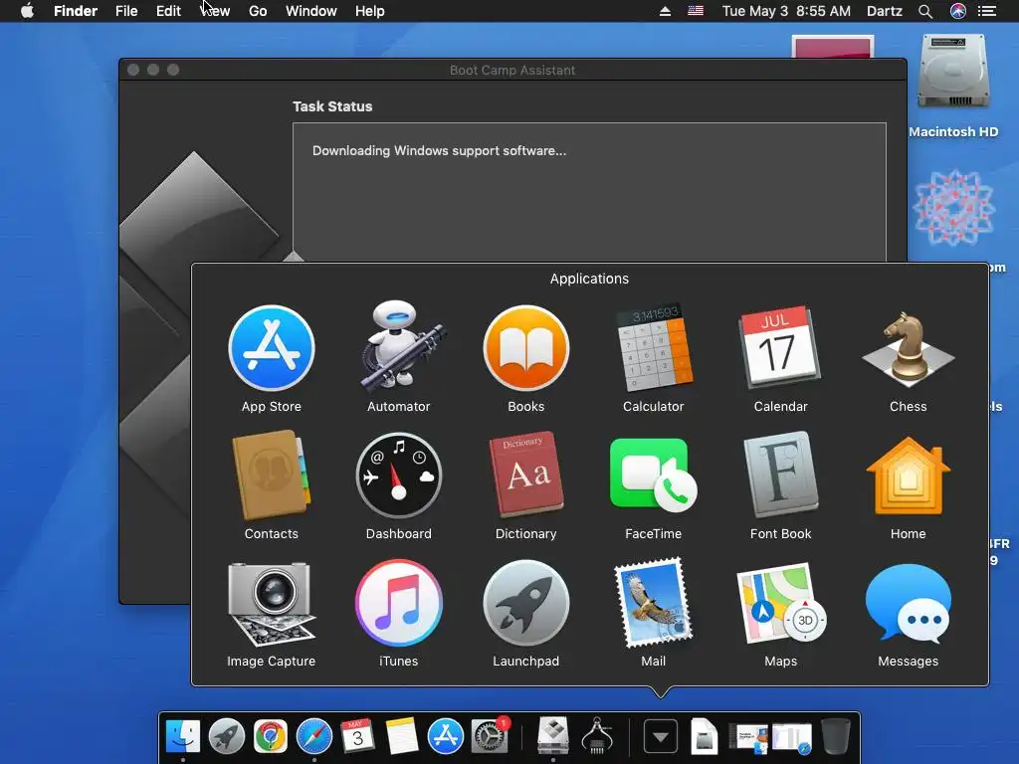Viewport: 1019px width, 764px height.
Task: Open the Image Capture app
Action: point(272,604)
